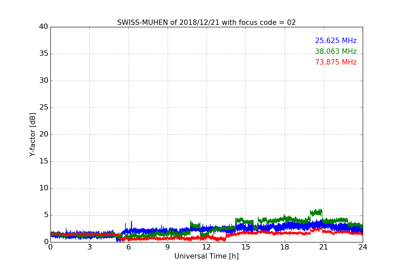Click the x-axis tick label 24
403x269 pixels.
tap(363, 247)
